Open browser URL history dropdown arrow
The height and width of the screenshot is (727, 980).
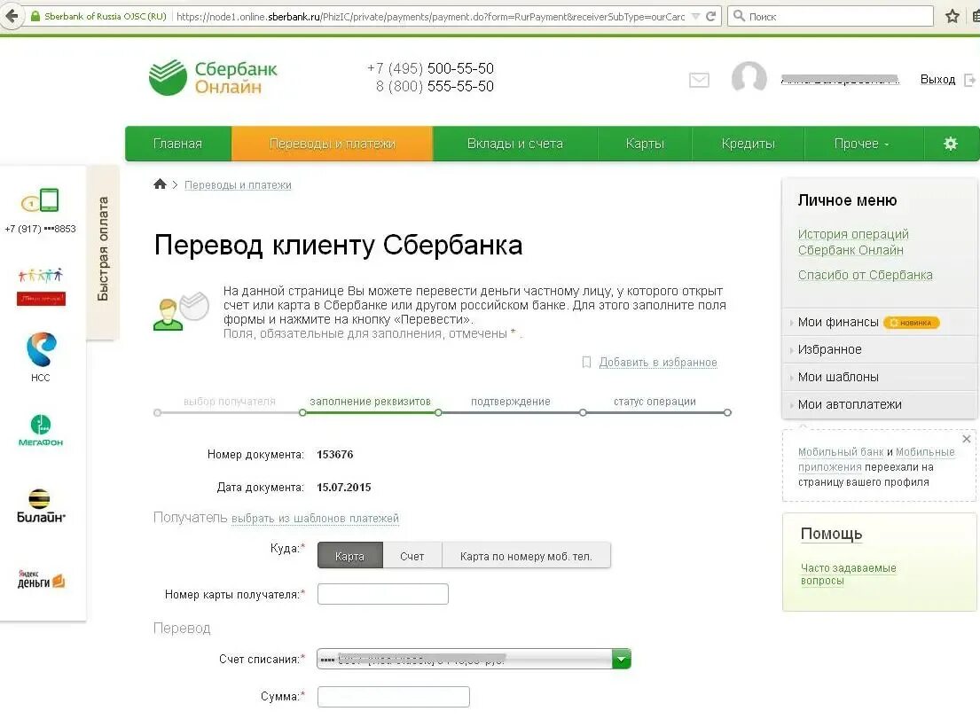pyautogui.click(x=695, y=16)
